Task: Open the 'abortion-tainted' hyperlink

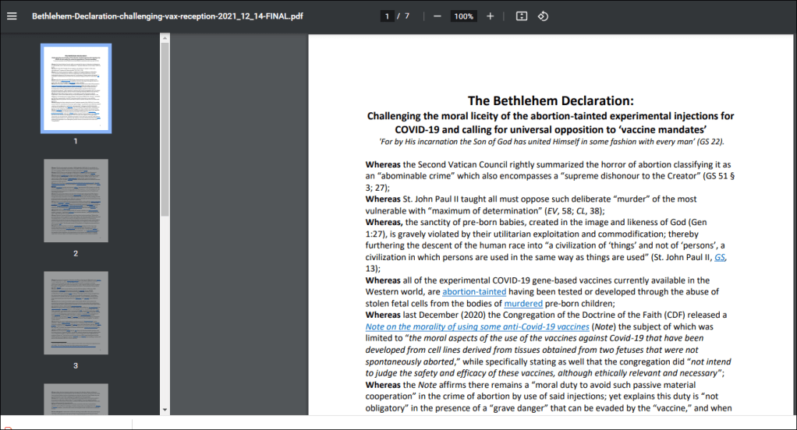Action: 474,292
